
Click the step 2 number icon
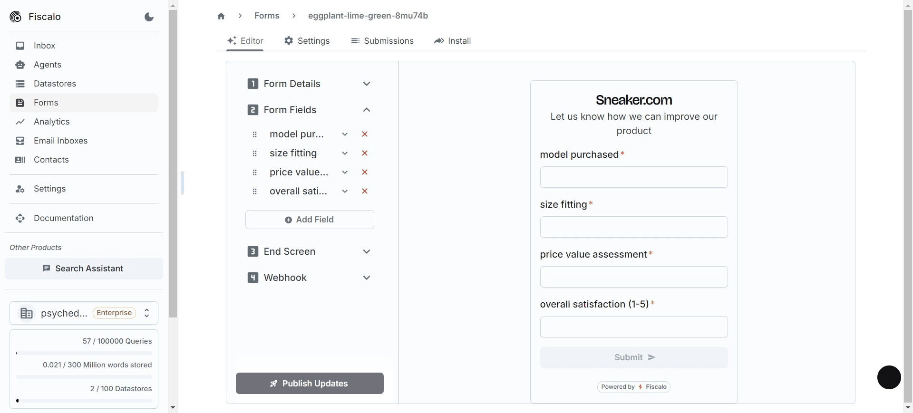pos(253,110)
